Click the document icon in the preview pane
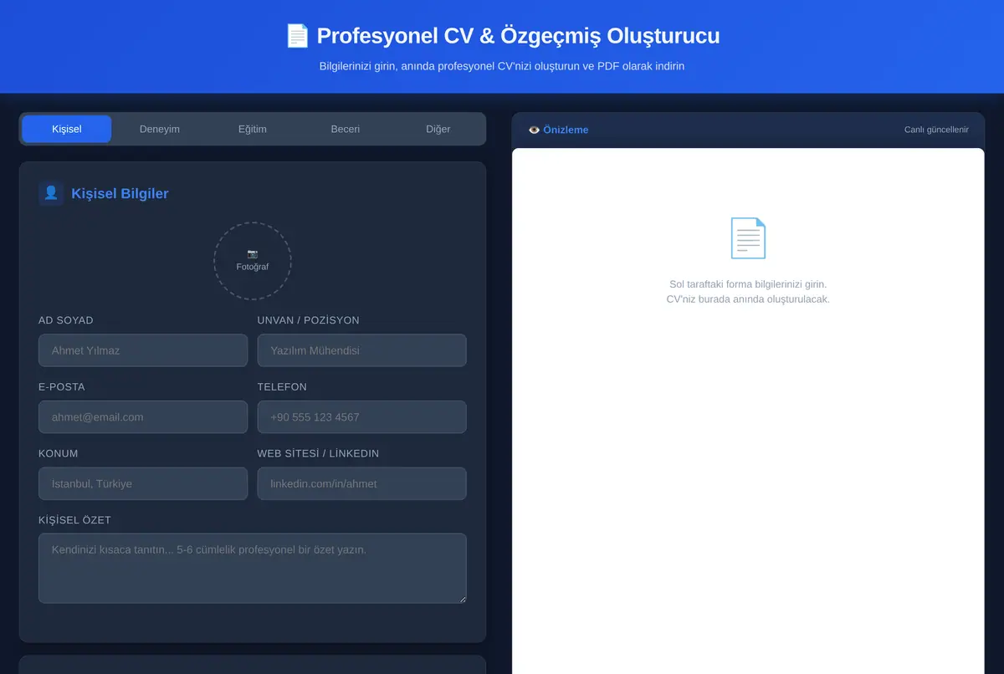The image size is (1004, 674). click(x=748, y=237)
